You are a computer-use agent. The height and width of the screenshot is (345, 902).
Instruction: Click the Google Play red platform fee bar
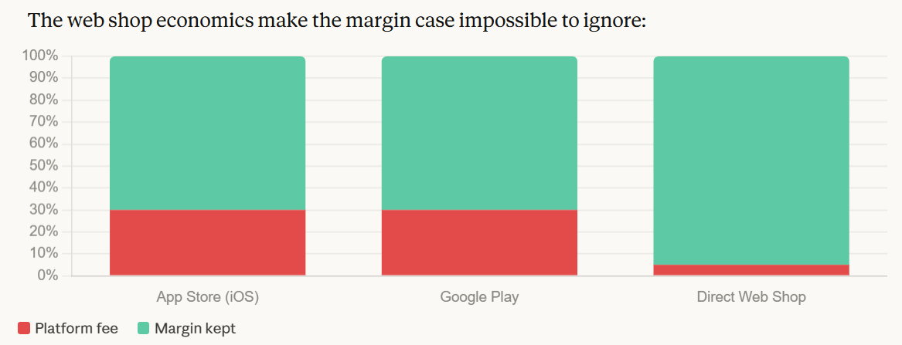click(x=479, y=242)
